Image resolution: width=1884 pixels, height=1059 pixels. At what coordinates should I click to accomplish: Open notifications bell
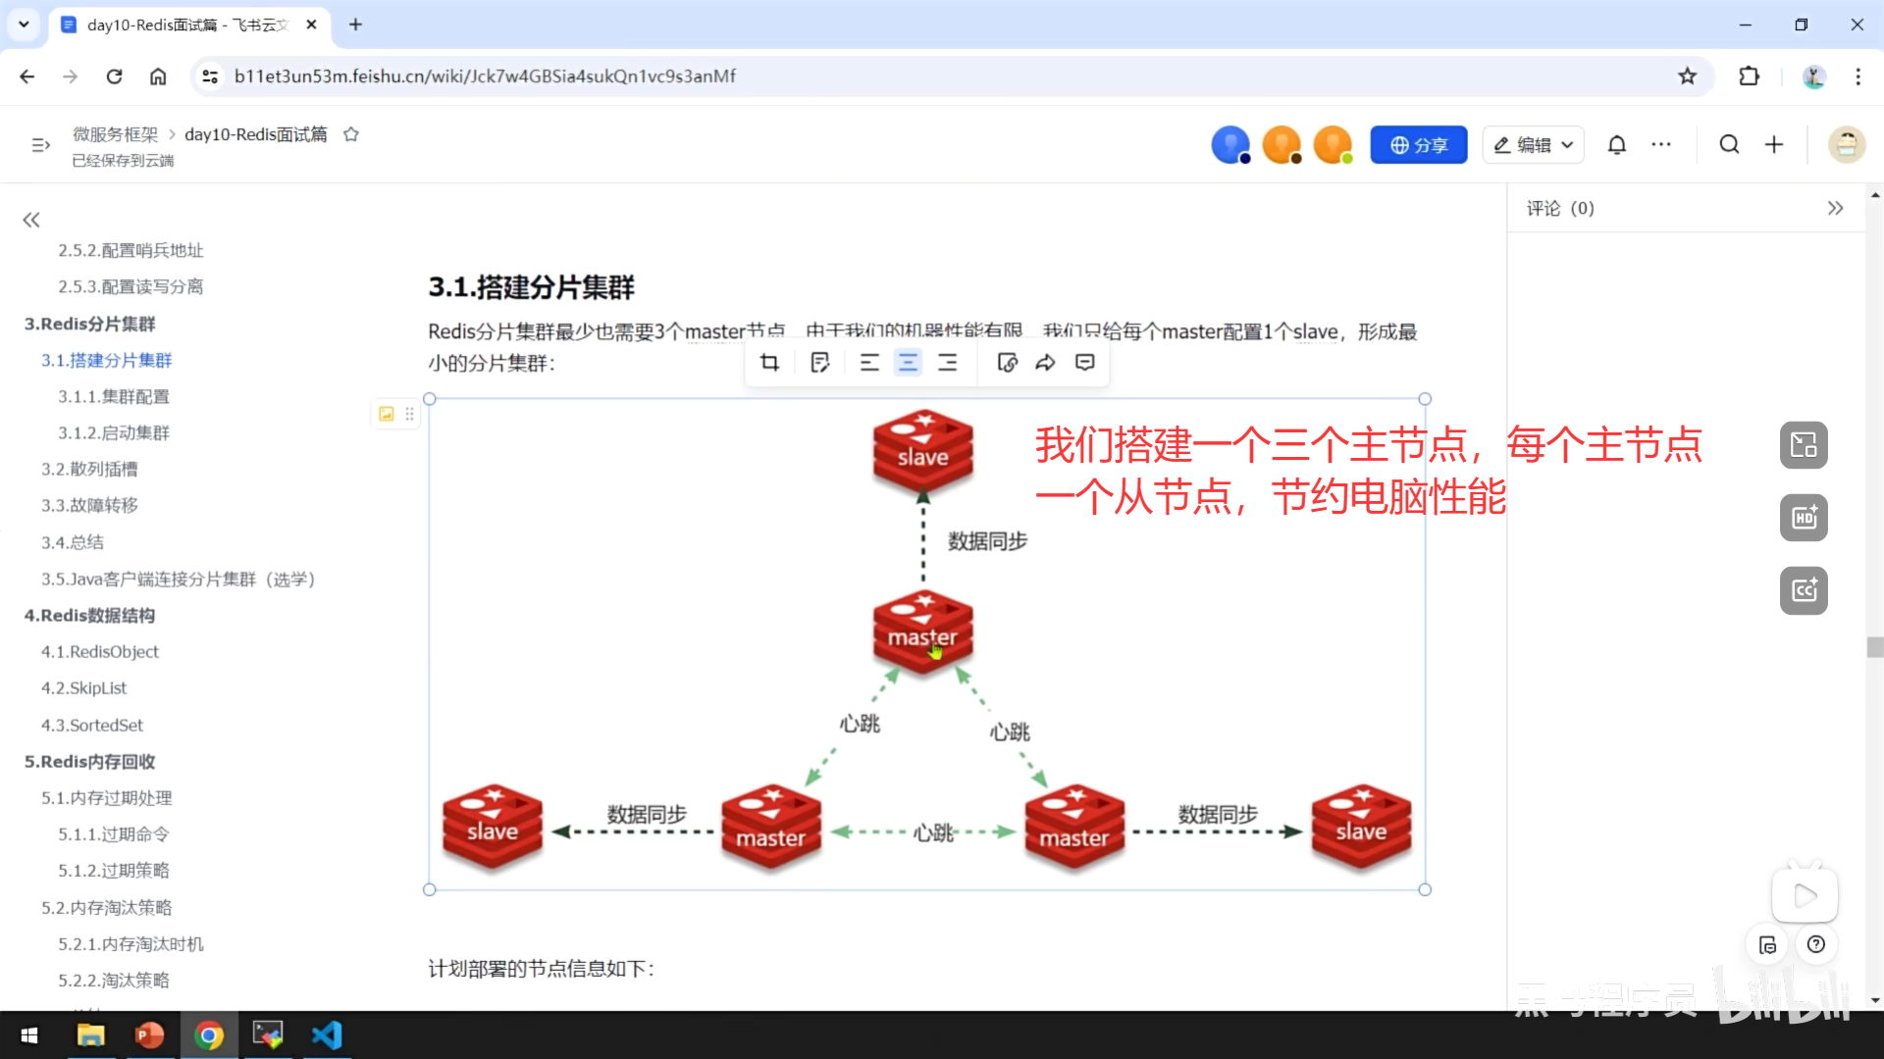pyautogui.click(x=1617, y=145)
